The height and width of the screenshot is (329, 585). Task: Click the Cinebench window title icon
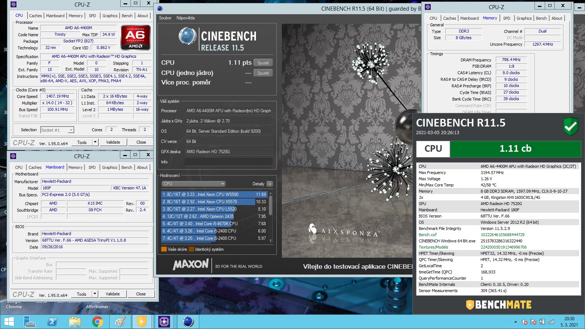tap(160, 8)
